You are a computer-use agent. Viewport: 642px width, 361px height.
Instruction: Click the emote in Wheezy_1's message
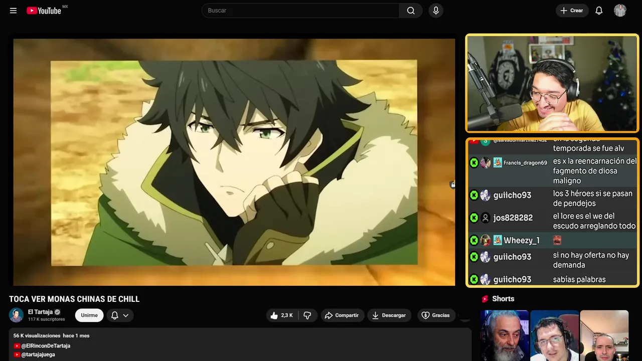coord(557,241)
